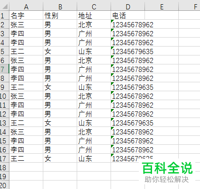Select column D header

pos(128,7)
